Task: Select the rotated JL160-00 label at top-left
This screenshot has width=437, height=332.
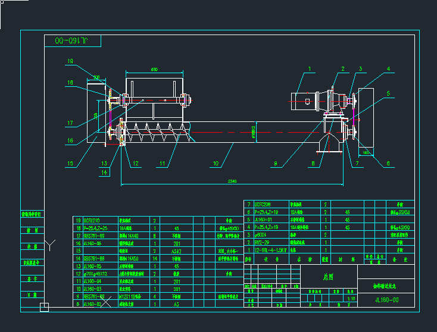Action: click(x=72, y=41)
